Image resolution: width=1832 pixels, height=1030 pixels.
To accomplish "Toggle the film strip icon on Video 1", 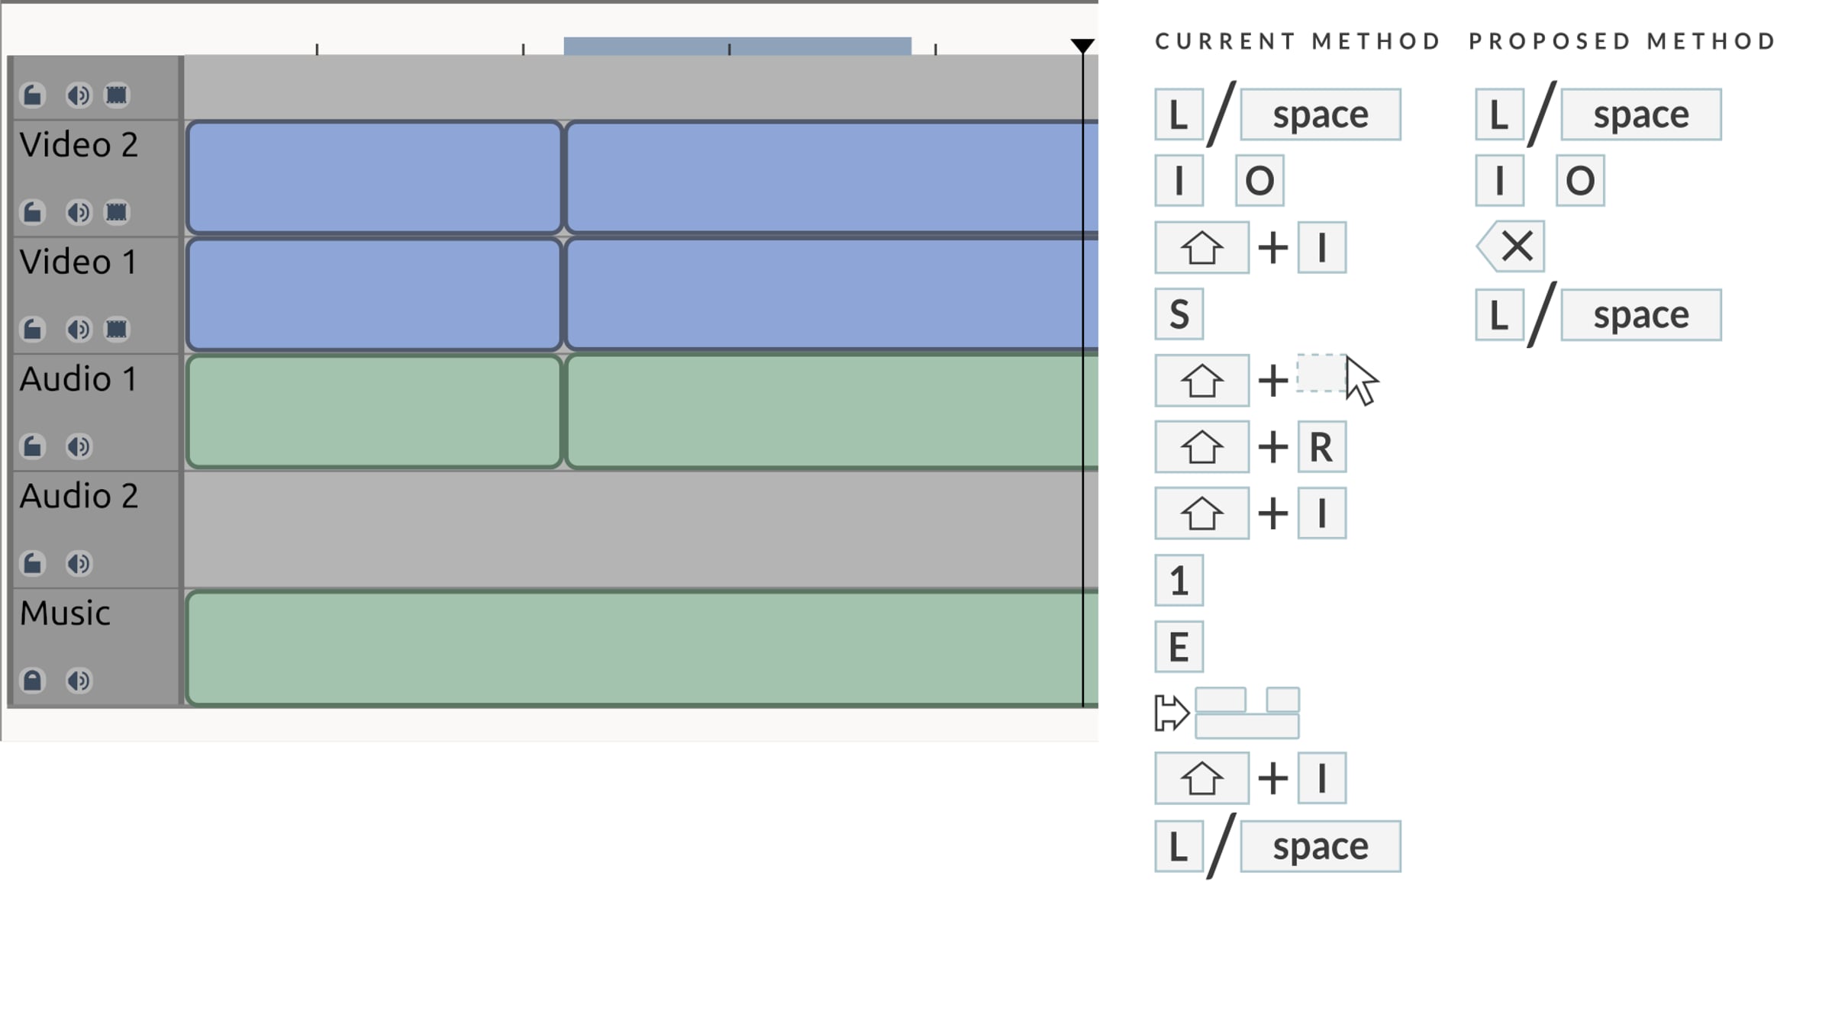I will click(116, 329).
